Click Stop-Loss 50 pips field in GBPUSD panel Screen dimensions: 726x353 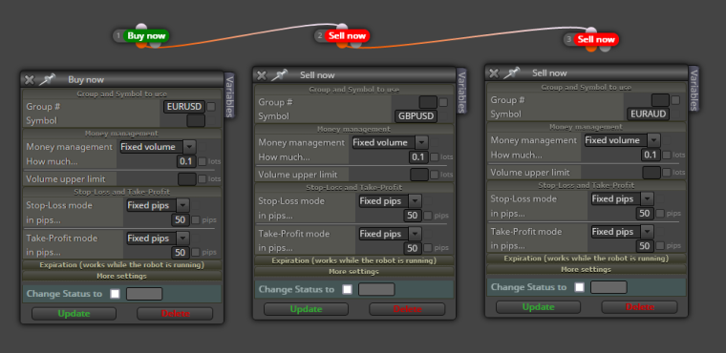412,215
